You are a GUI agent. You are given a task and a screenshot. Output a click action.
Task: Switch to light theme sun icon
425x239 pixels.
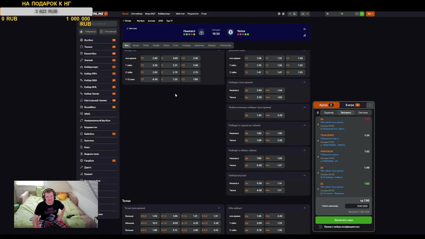coord(290,14)
